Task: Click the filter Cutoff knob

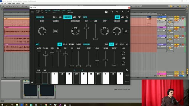Action: click(x=105, y=31)
